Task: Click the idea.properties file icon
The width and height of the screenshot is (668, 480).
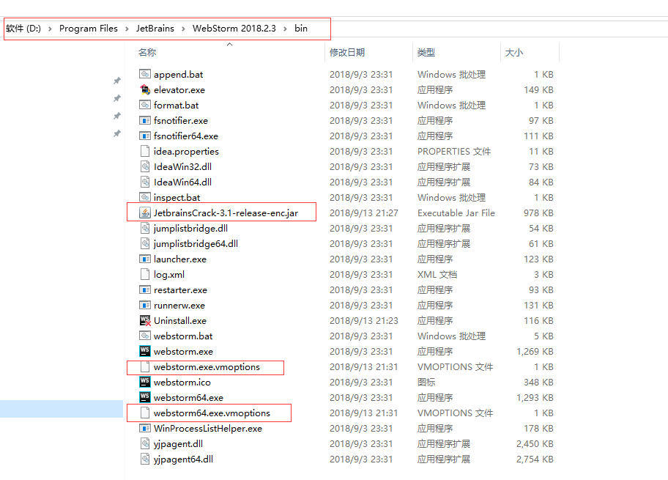Action: (x=145, y=152)
